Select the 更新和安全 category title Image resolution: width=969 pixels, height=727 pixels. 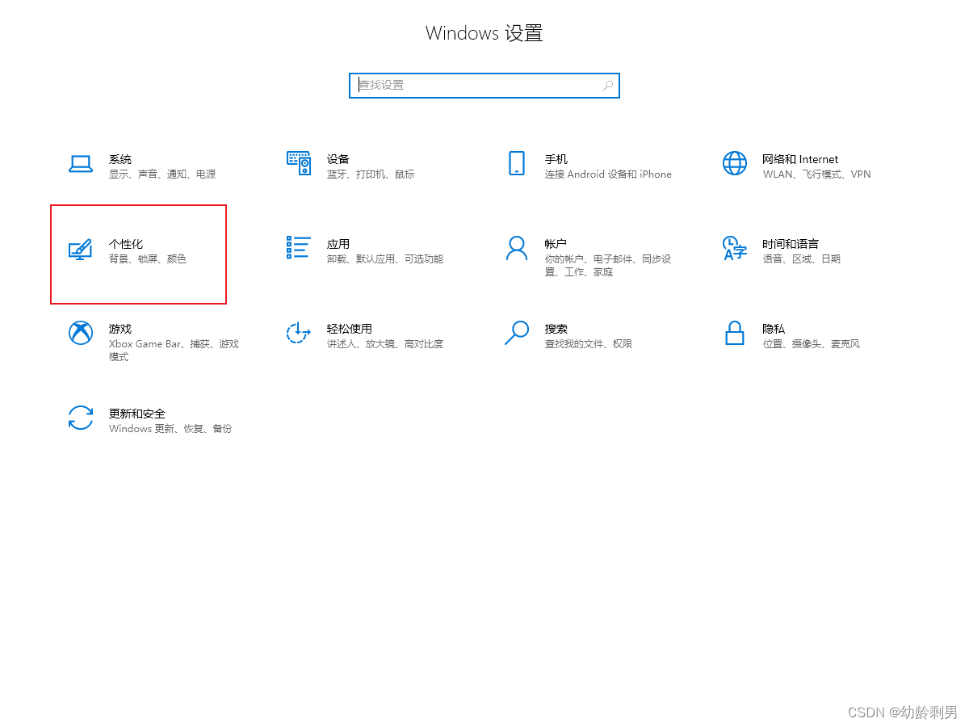coord(137,414)
